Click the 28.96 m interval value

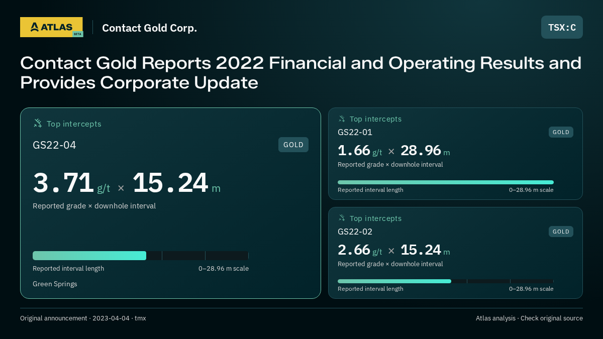tap(425, 151)
